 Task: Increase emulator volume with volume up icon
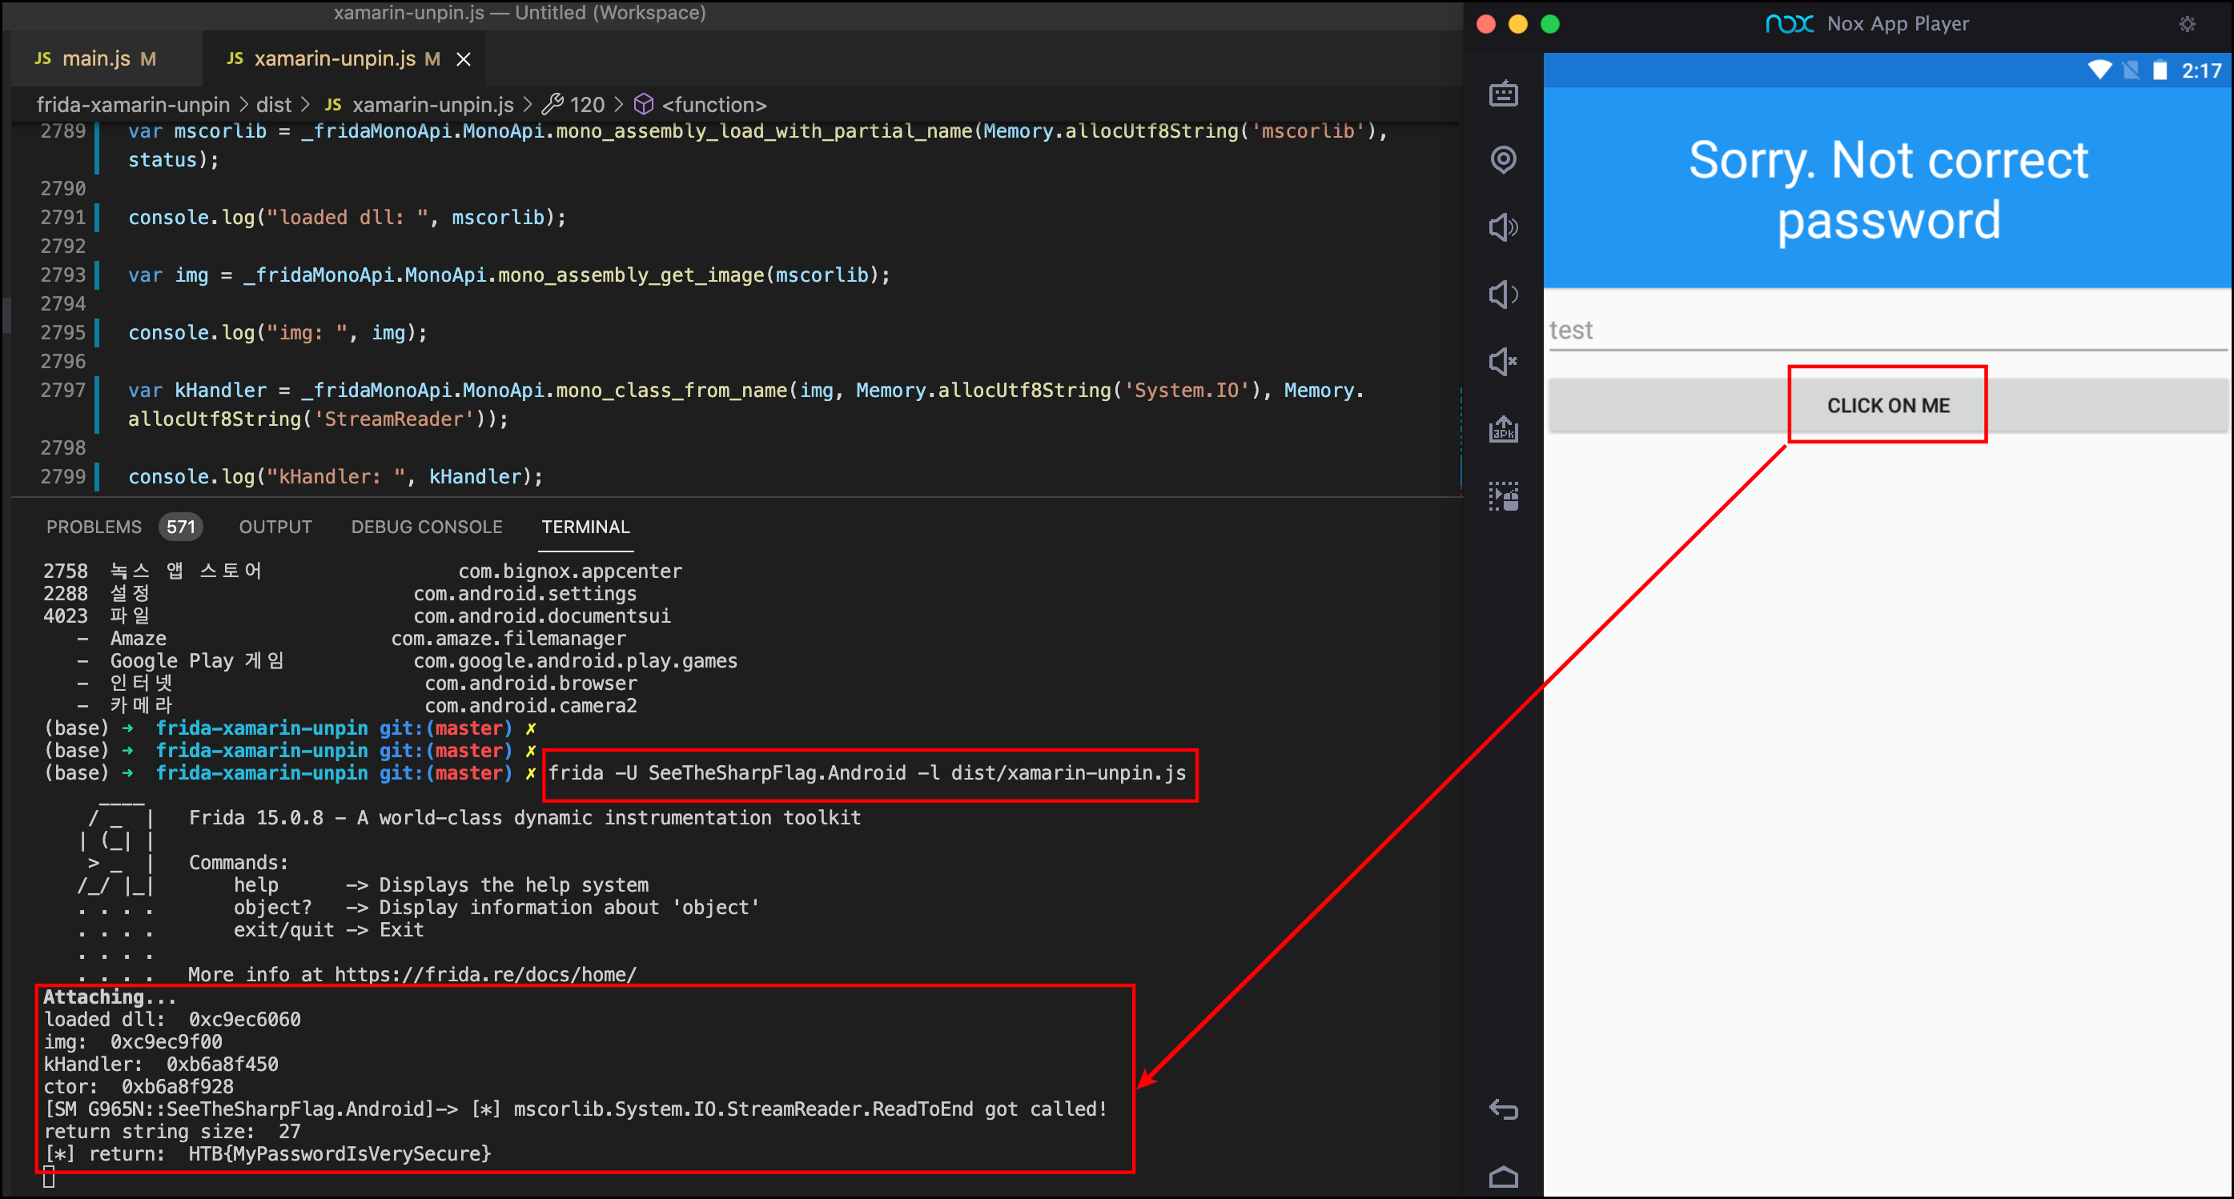coord(1503,227)
